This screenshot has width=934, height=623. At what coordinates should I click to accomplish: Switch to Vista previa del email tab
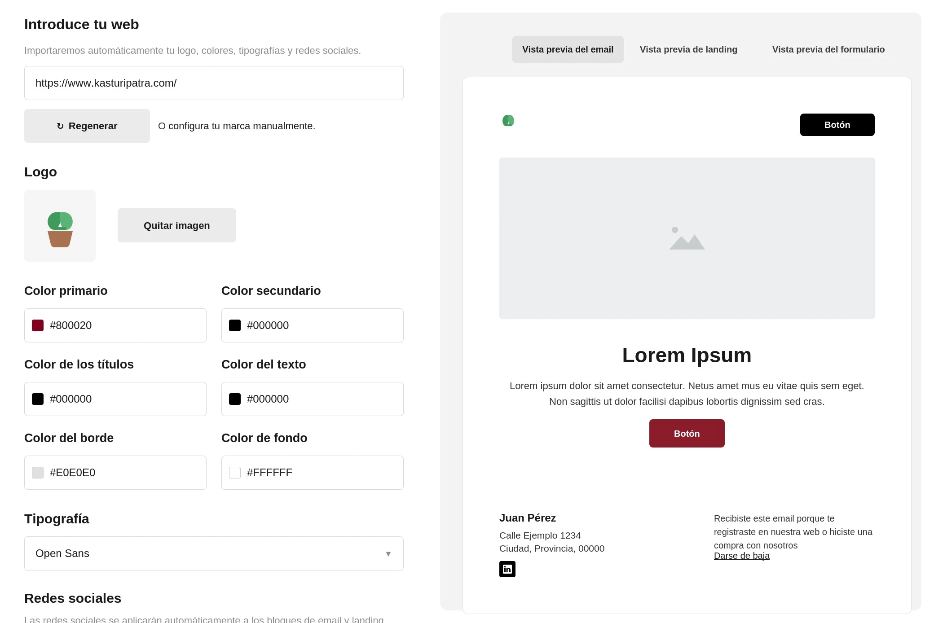tap(568, 49)
